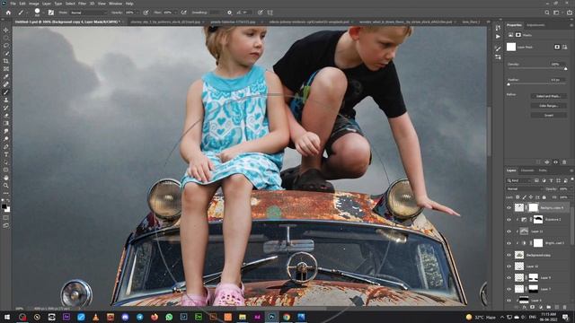
Task: Hide the Exposure 2 adjustment layer
Action: [509, 219]
